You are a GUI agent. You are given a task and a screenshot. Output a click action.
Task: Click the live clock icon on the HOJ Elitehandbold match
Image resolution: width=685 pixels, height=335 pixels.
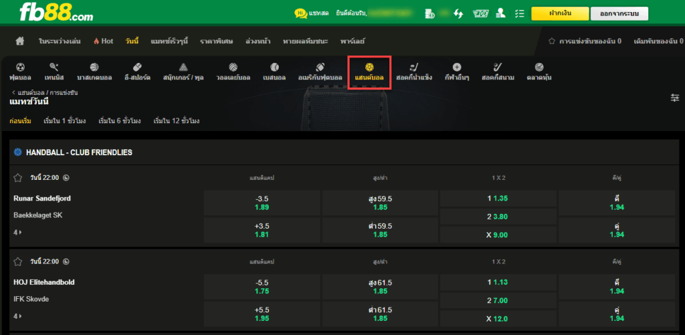click(66, 261)
